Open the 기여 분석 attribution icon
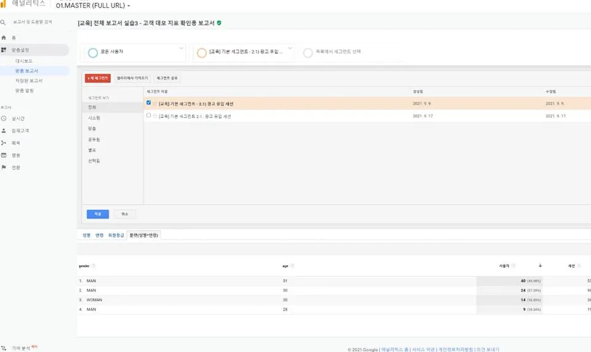Screen dimensions: 591x352 point(4,348)
